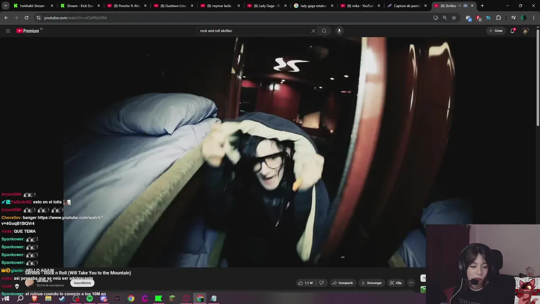Create a Clip of the video
540x304 pixels.
[x=396, y=283]
